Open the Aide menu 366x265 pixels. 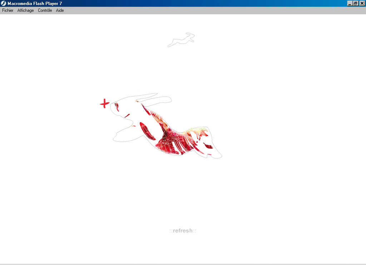click(60, 10)
